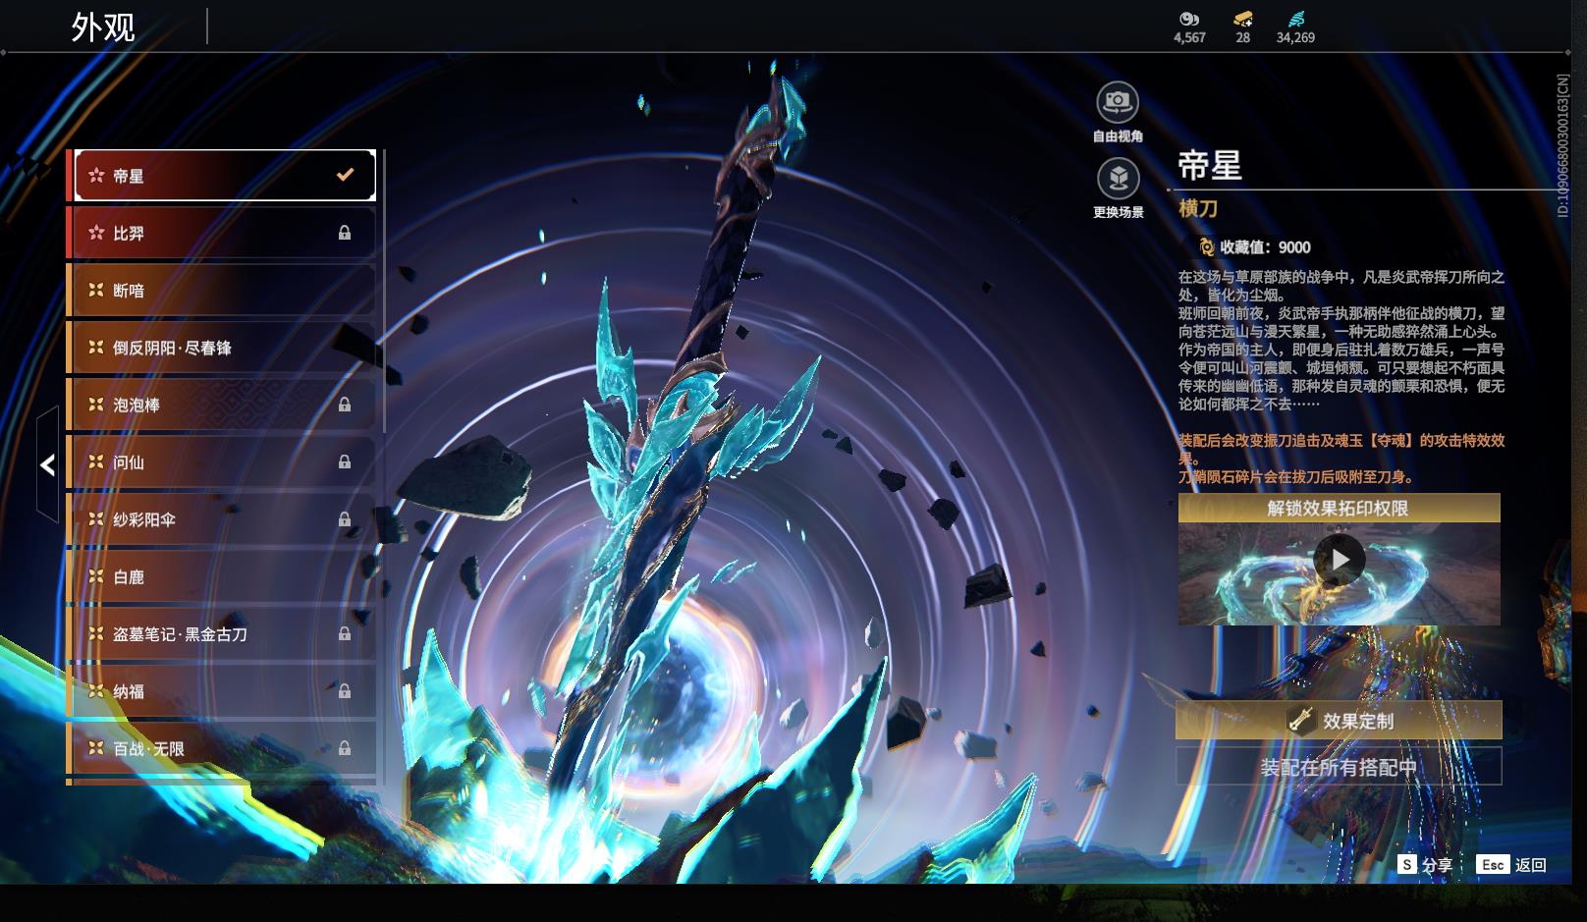Click the 外观 appearance title tab
The width and height of the screenshot is (1587, 922).
click(x=103, y=27)
